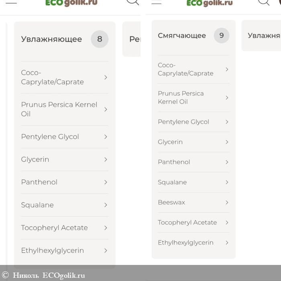The image size is (281, 281).
Task: Expand Panthenol chevron in the Увлажняющее list
Action: tap(106, 182)
